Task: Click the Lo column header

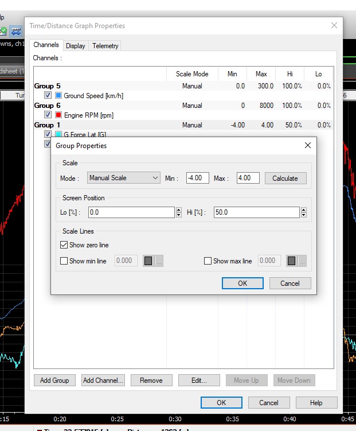Action: [318, 74]
